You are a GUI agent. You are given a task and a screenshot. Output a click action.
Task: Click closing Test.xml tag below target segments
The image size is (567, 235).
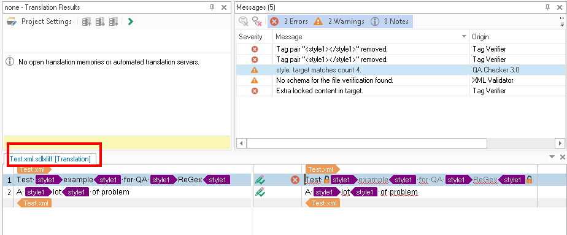click(323, 203)
